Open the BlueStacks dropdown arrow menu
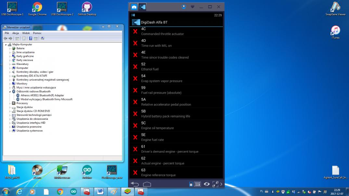349x196 pixels. click(x=192, y=7)
